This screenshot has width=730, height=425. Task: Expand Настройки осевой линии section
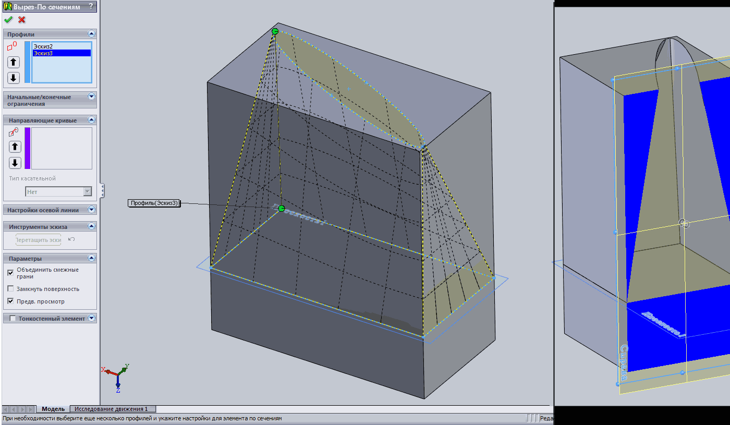[92, 210]
